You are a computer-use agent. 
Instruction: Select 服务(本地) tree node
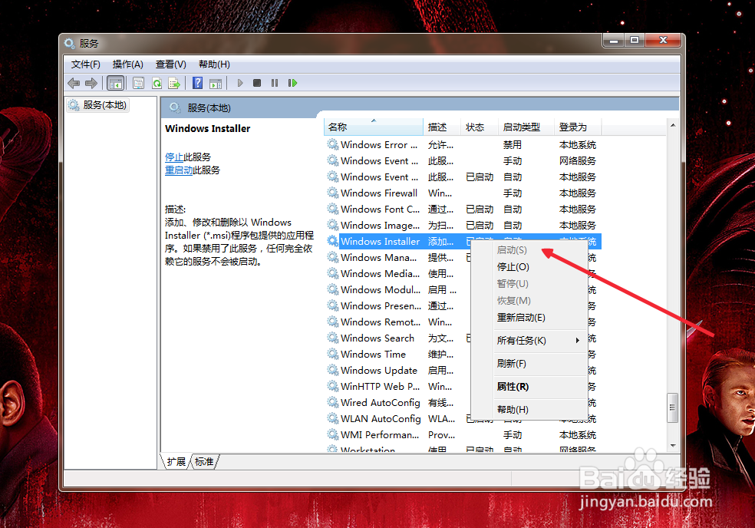point(98,105)
